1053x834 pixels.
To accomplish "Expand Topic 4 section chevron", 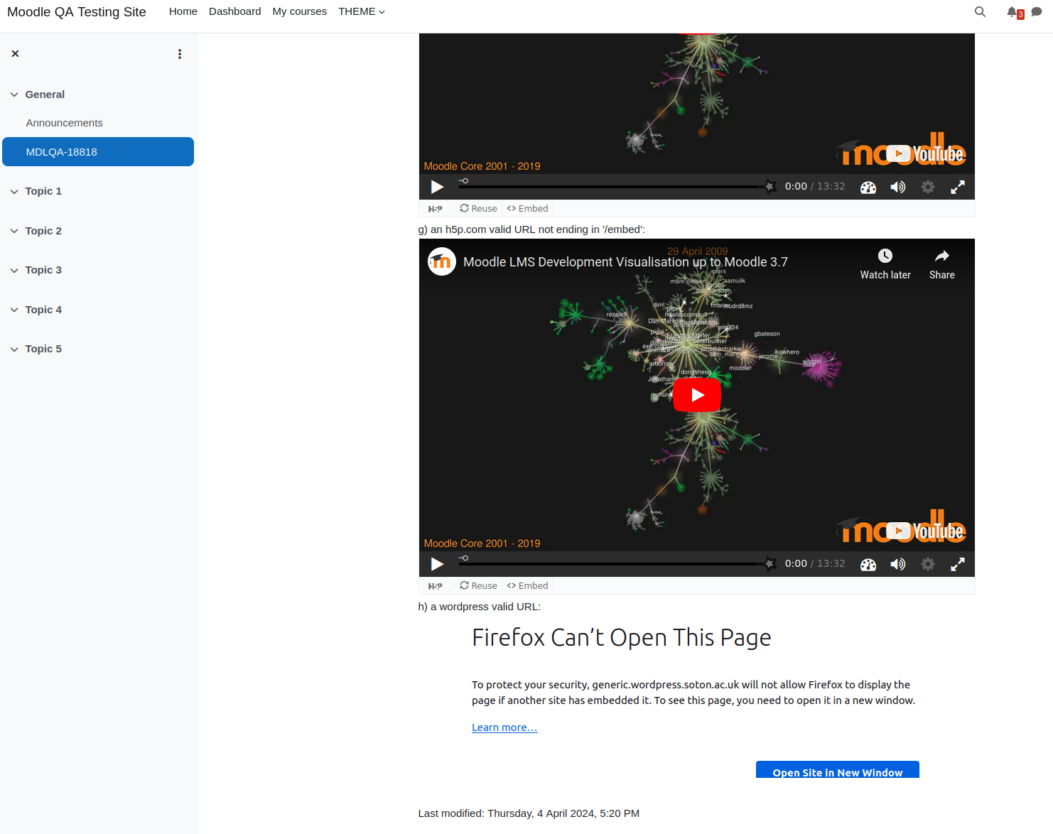I will [14, 310].
